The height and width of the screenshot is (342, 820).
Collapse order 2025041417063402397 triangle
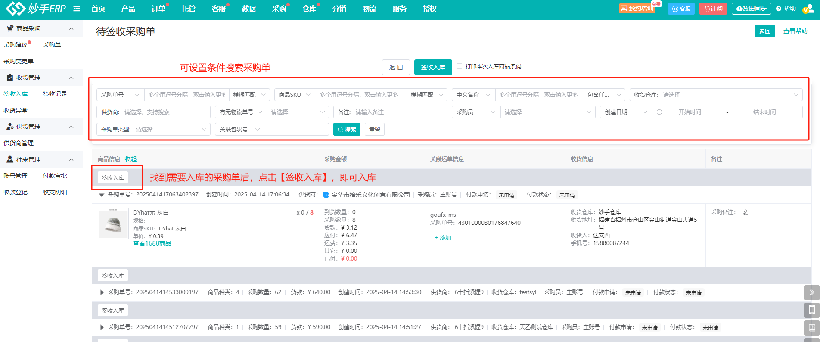[102, 195]
